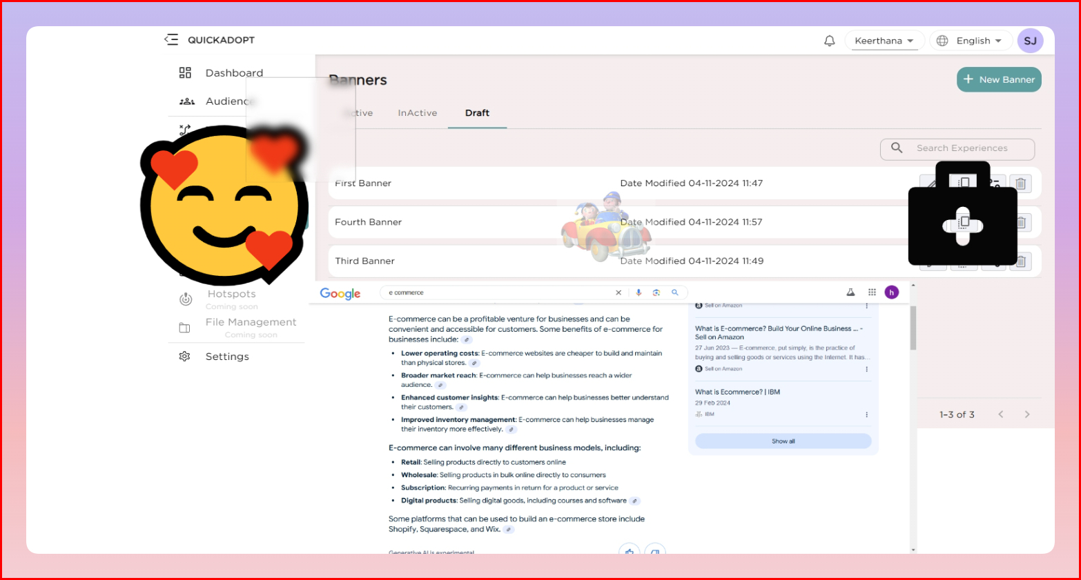Go to next page of banners

point(1027,414)
